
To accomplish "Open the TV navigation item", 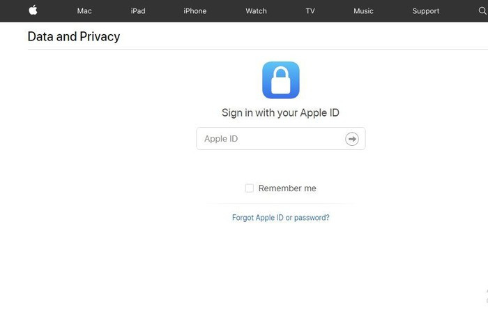I will coord(310,11).
